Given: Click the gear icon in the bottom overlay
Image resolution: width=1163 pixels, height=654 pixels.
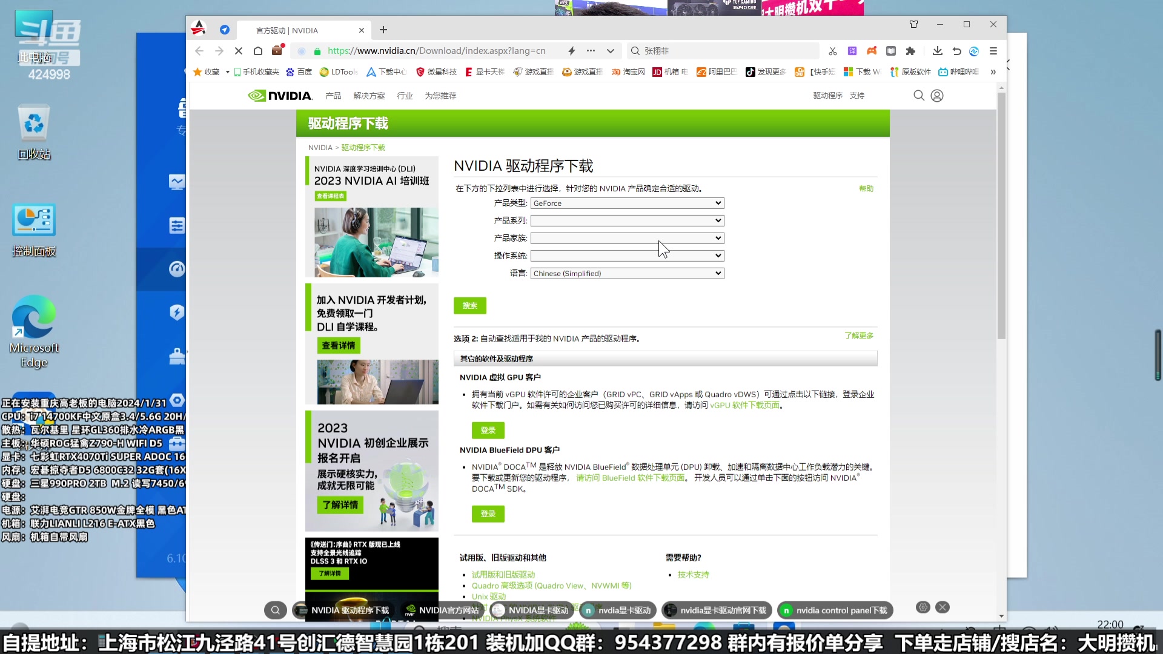Looking at the screenshot, I should [923, 607].
